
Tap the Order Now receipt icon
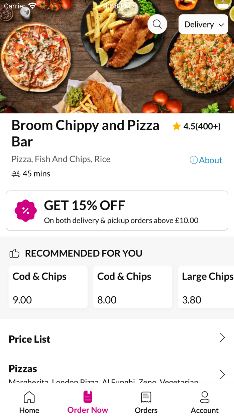pos(87,397)
